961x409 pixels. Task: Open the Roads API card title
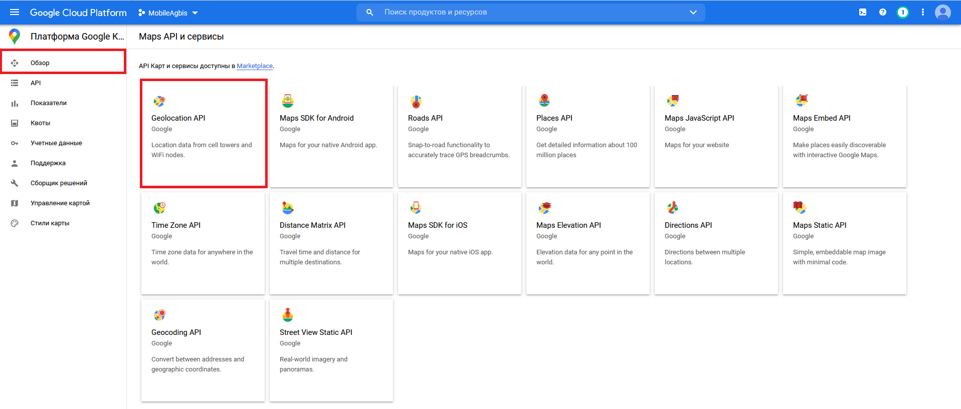tap(425, 118)
